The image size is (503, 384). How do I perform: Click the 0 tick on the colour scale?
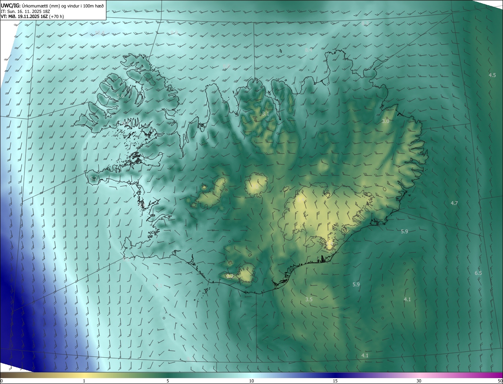pos(1,381)
